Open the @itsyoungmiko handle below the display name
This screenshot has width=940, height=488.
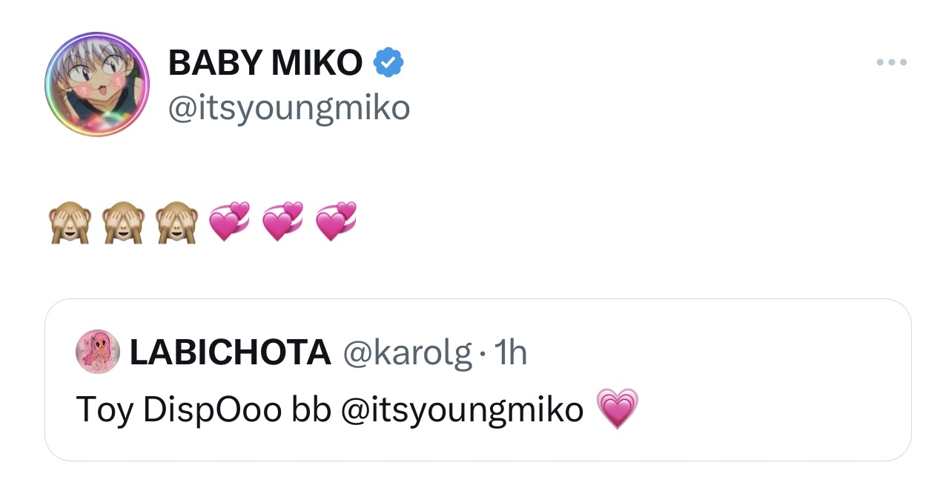pos(288,108)
